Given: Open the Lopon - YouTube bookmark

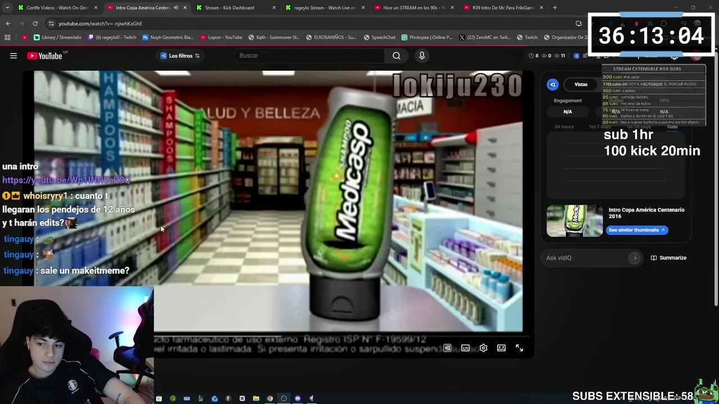Looking at the screenshot, I should click(x=221, y=37).
